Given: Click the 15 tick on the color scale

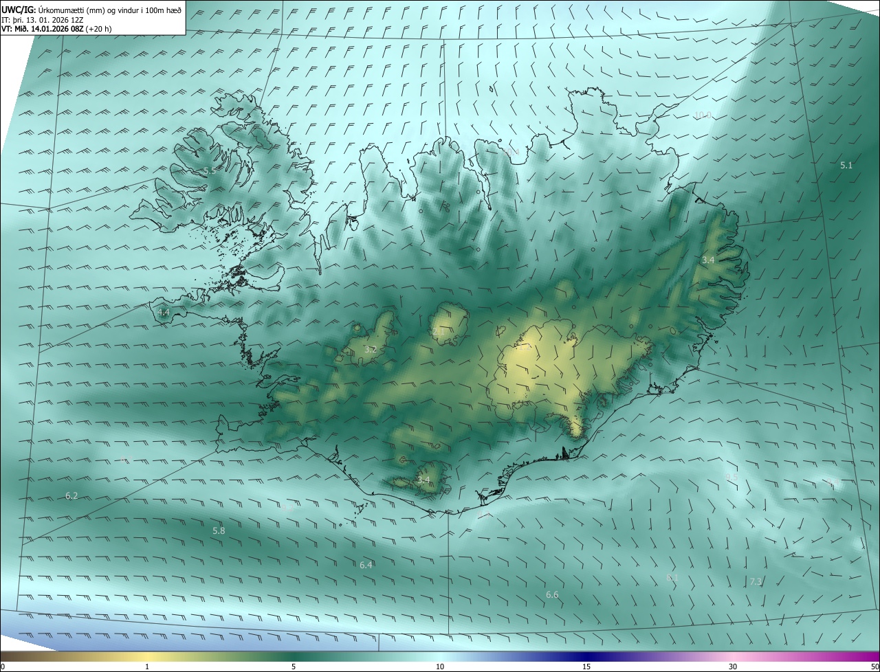Looking at the screenshot, I should (586, 667).
